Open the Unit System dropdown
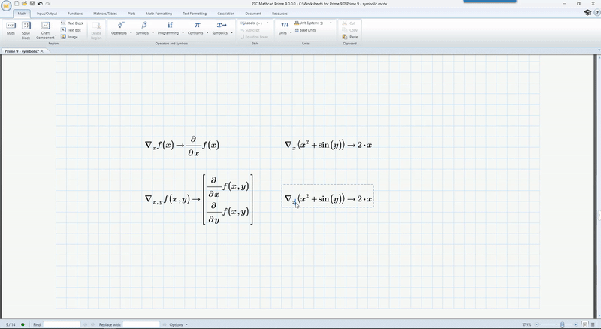The height and width of the screenshot is (329, 601). click(314, 23)
